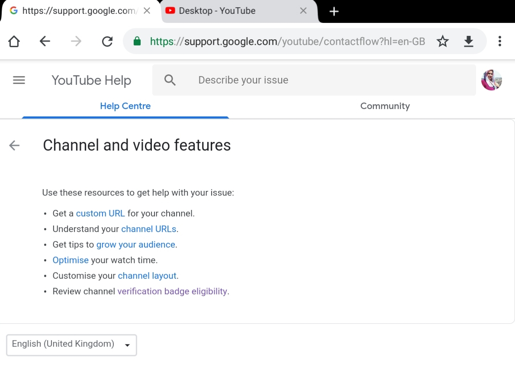
Task: Open a new browser tab
Action: [334, 12]
